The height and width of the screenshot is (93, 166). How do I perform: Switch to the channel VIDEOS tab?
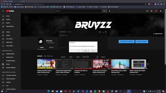(51, 48)
